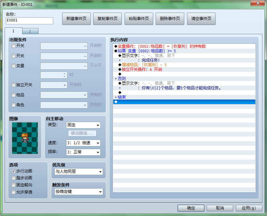Viewport: 267px width, 216px height.
Task: Toggle the 允许穿透 checkbox
Action: point(13,192)
